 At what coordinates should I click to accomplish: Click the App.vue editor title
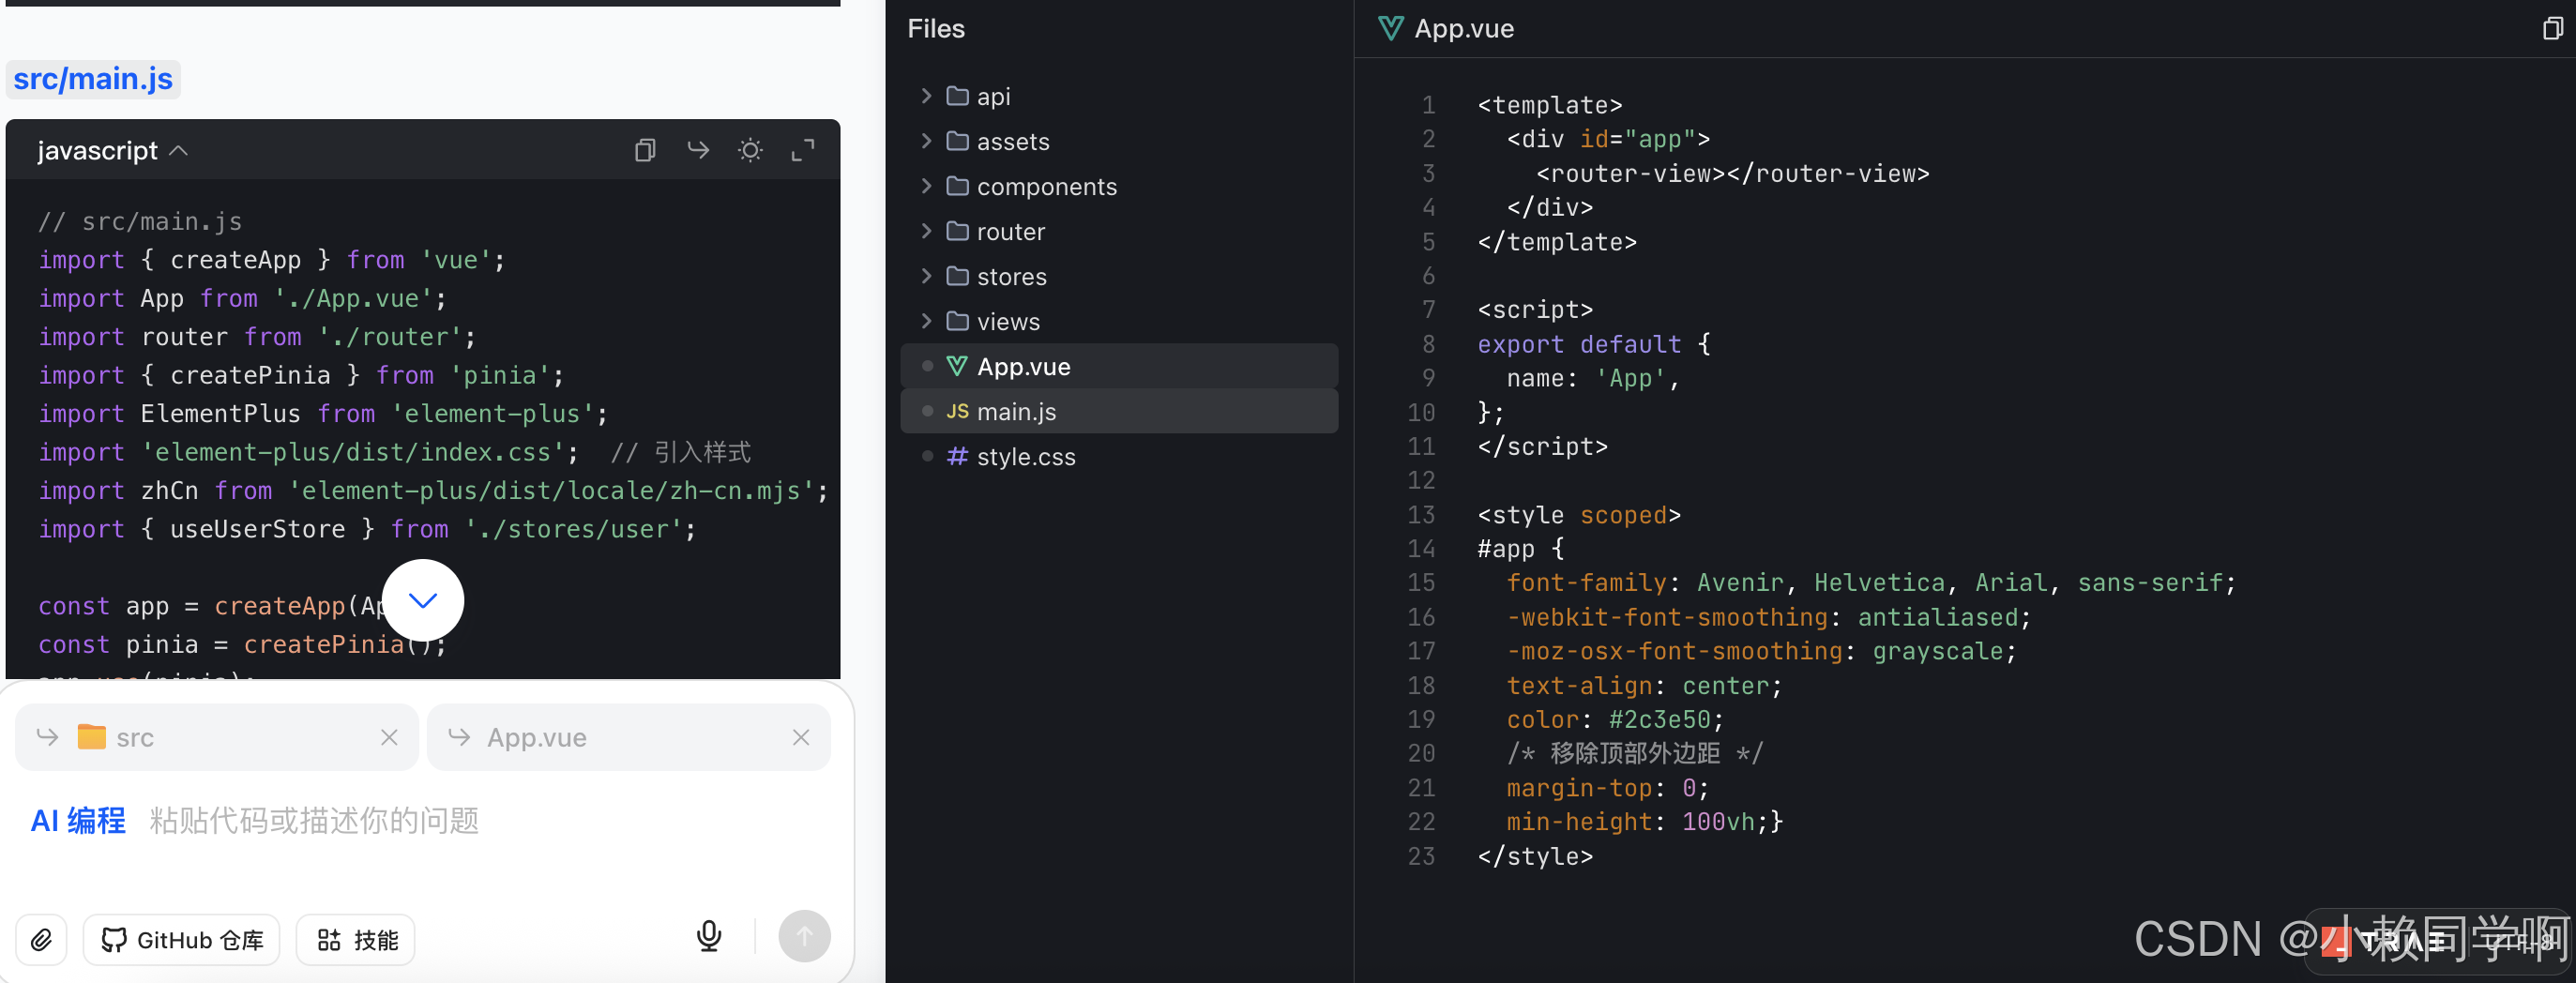click(1463, 29)
